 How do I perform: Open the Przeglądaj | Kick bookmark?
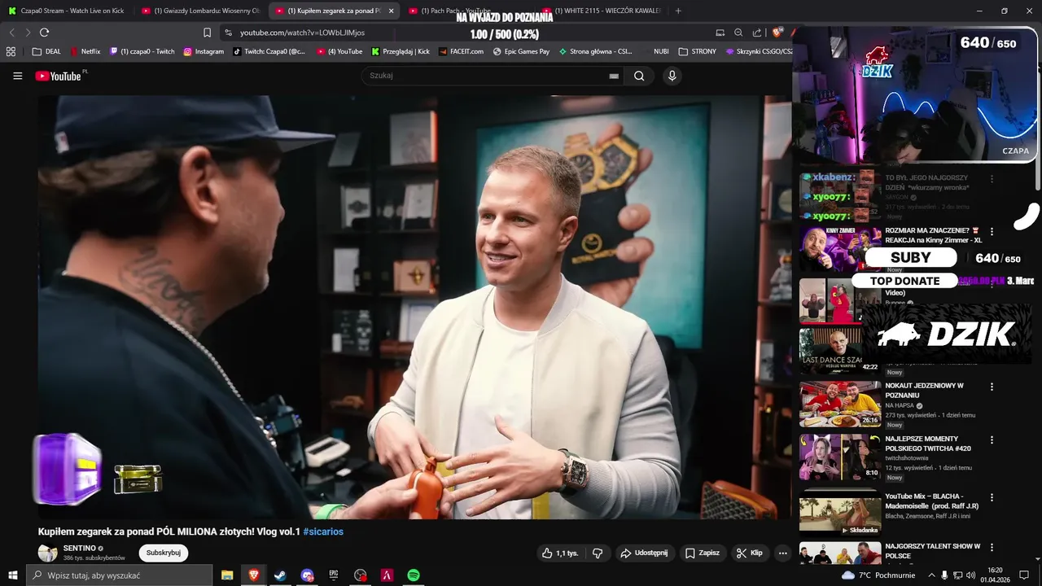[x=401, y=51]
